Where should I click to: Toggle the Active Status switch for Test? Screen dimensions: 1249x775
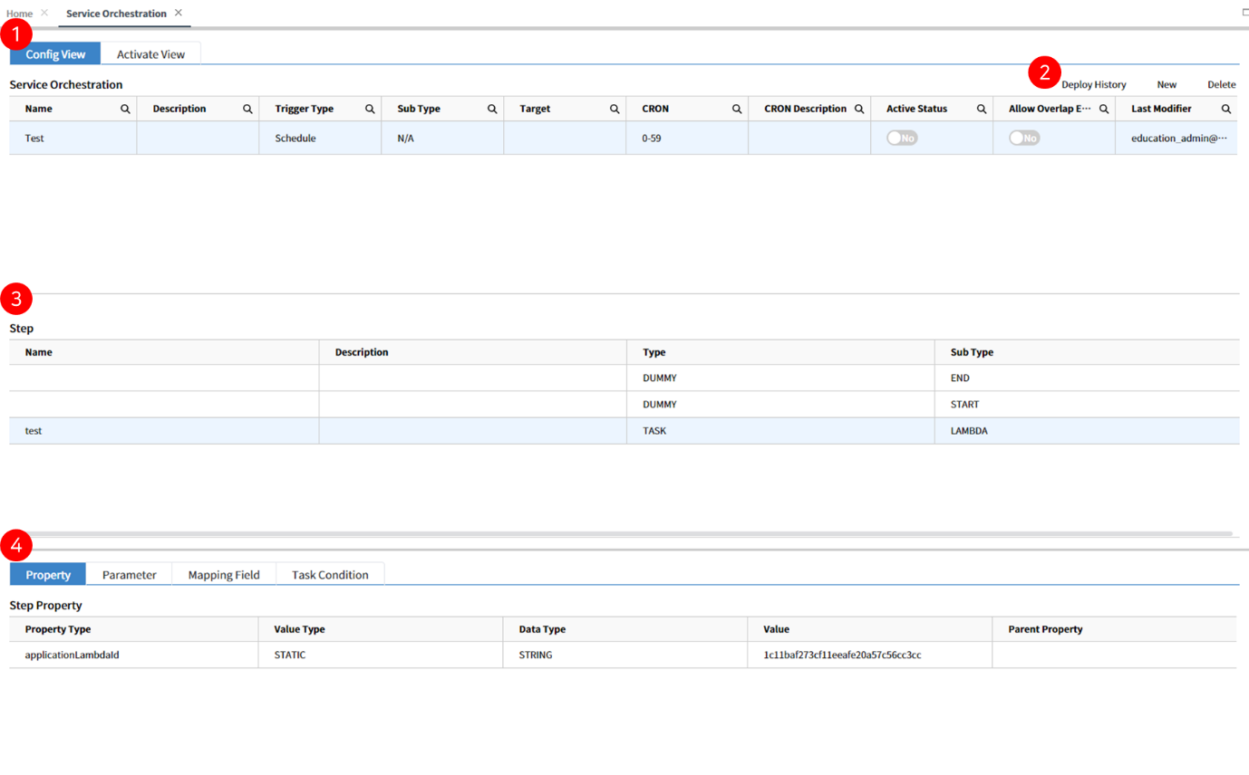click(x=902, y=138)
